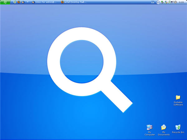The height and width of the screenshot is (140, 187).
Task: Click the green music note tray icon
Action: (x=169, y=2)
